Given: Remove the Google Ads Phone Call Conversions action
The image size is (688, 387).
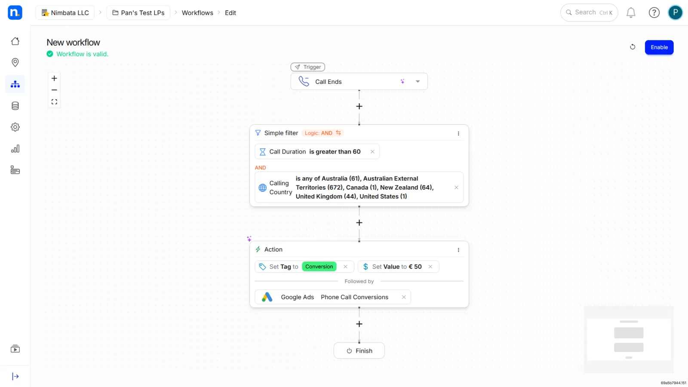Looking at the screenshot, I should pos(404,297).
